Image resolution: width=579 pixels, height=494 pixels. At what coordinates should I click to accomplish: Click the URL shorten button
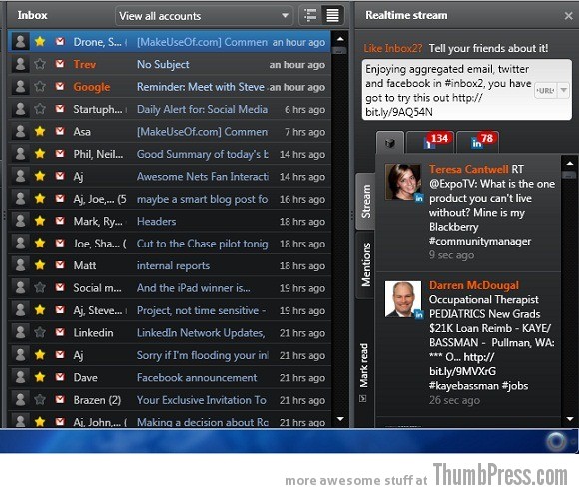click(545, 90)
